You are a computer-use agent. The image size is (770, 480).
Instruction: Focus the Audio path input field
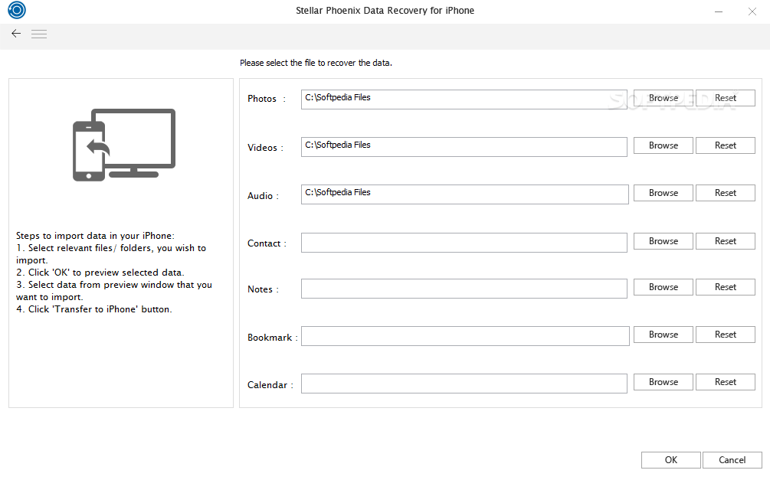click(x=464, y=194)
